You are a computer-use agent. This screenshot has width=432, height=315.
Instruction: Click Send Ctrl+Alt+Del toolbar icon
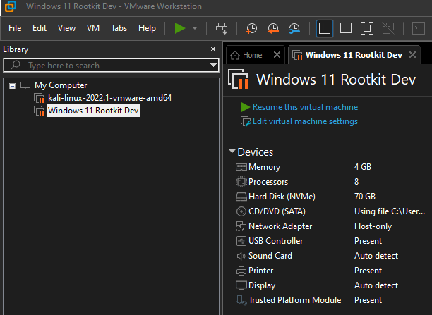click(222, 28)
